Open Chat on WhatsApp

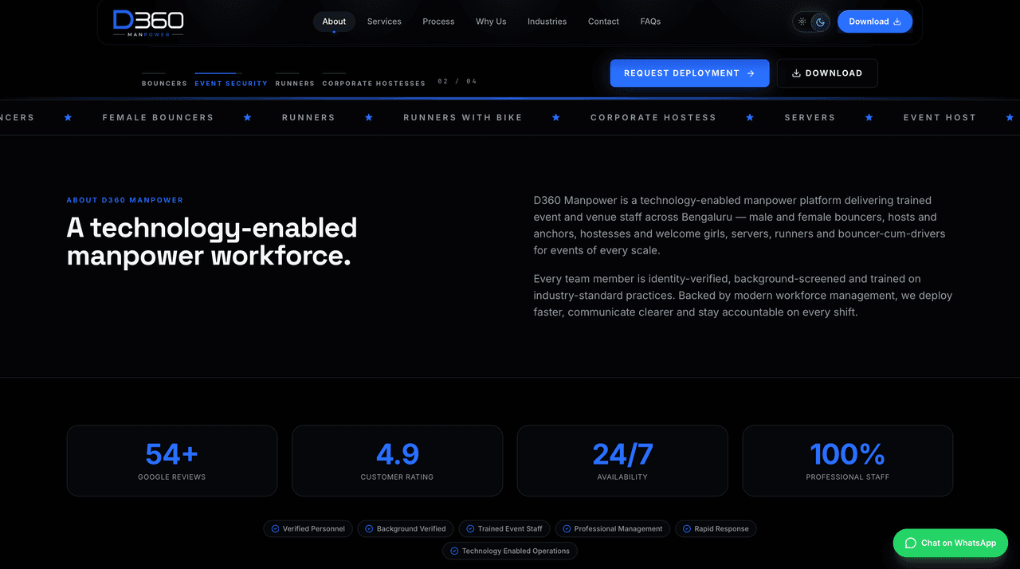point(951,543)
